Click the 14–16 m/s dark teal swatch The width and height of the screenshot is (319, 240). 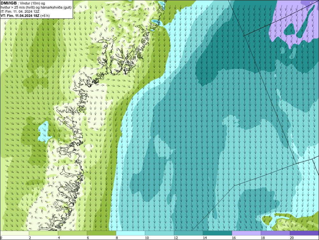[x=218, y=233]
